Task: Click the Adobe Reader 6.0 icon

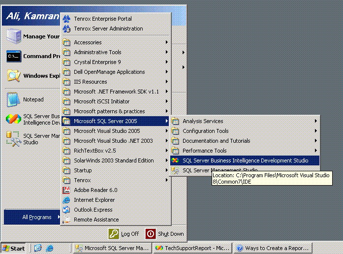Action: coord(66,190)
